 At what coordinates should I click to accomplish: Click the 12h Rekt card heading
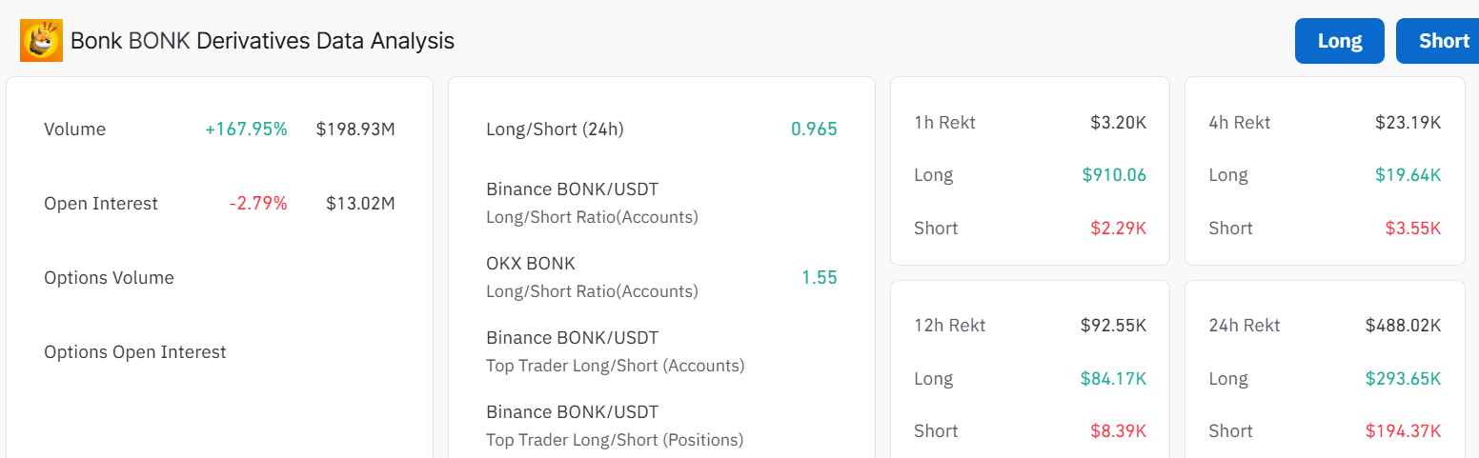[949, 326]
